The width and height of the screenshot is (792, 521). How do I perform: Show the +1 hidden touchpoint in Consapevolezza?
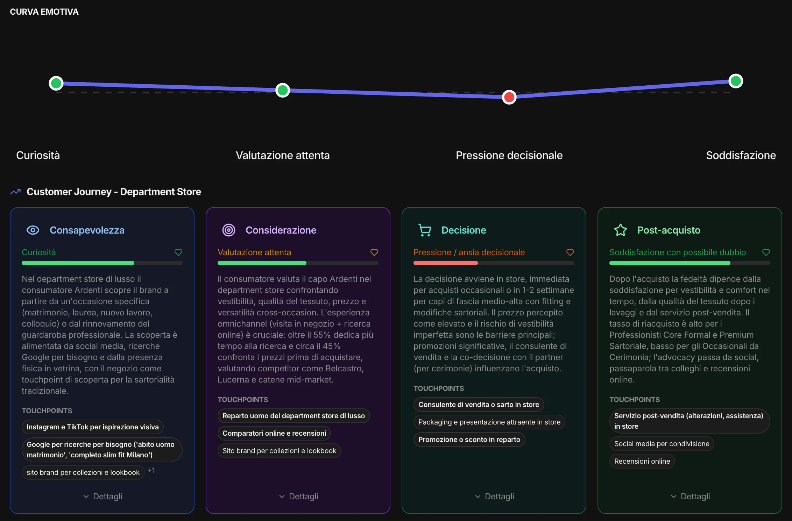click(151, 470)
